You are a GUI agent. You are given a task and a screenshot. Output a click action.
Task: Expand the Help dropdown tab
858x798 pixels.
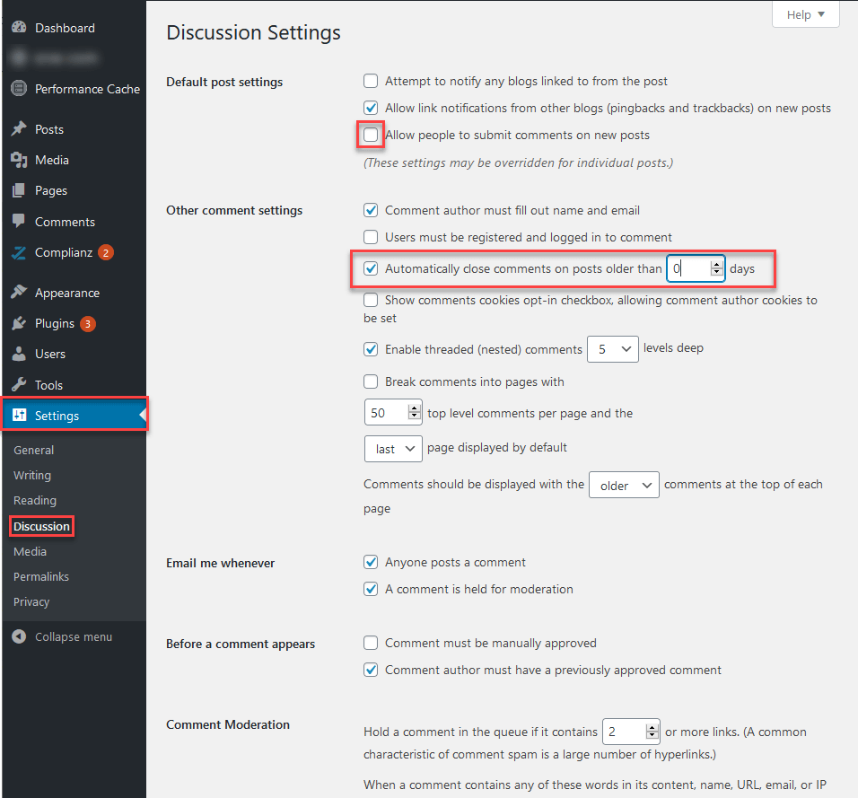tap(805, 14)
